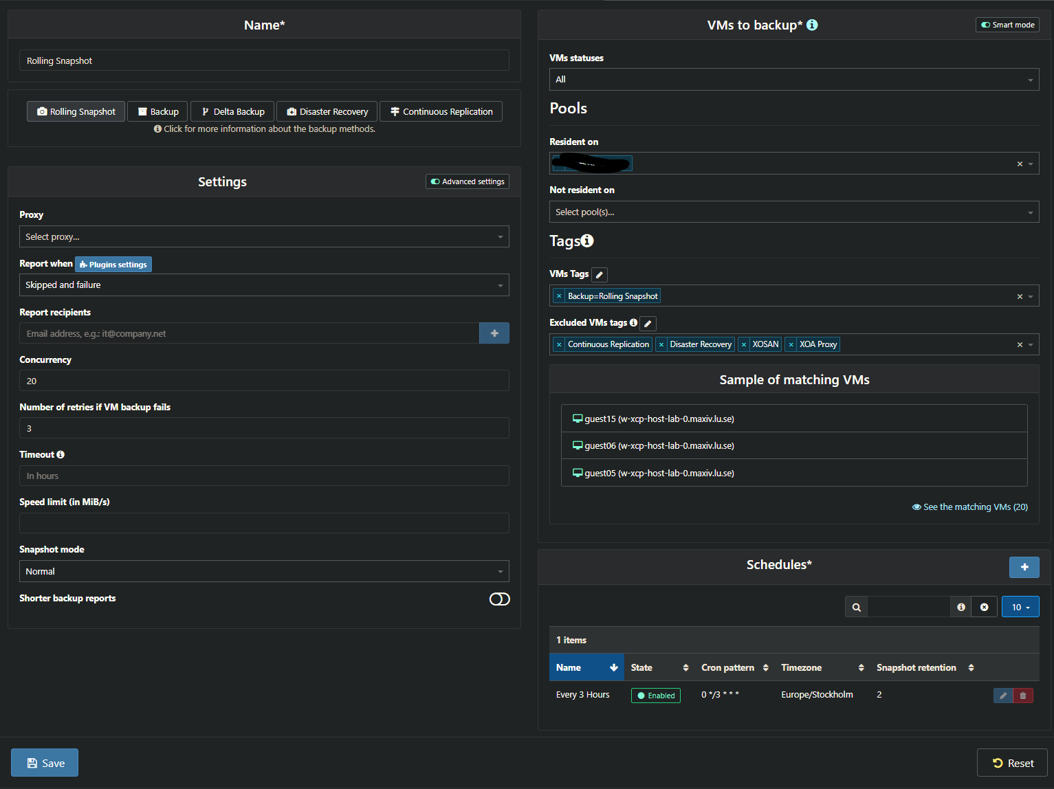The image size is (1054, 789).
Task: Open backup methods information link
Action: pos(265,129)
